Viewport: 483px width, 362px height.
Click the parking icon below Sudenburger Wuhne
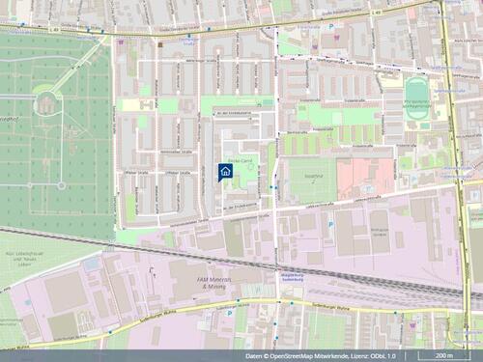(230, 313)
